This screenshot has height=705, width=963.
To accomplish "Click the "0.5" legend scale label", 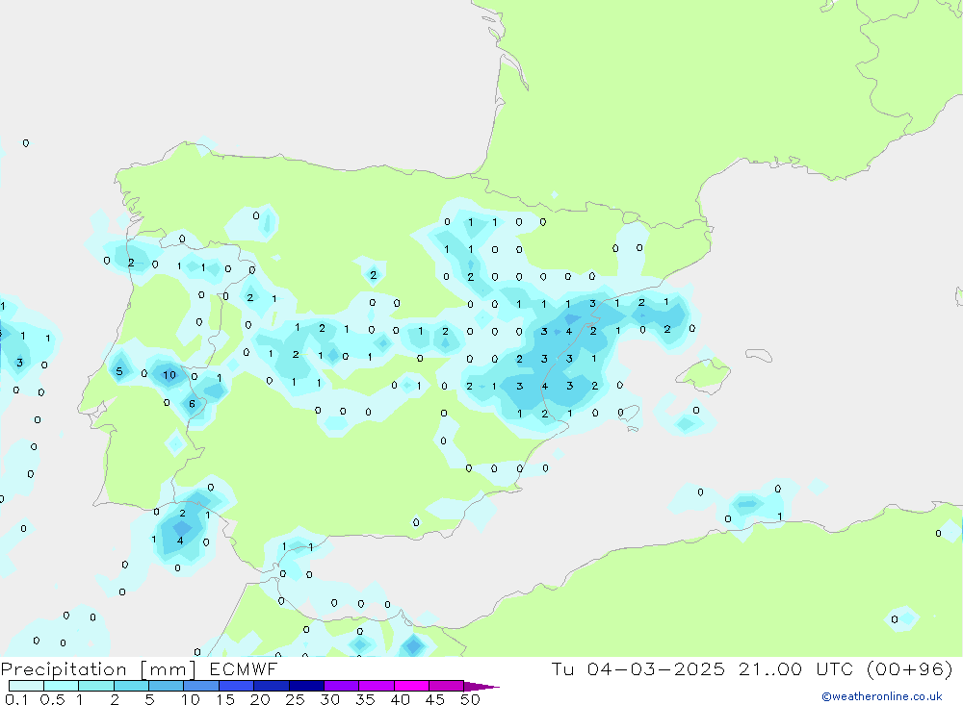I will [52, 699].
